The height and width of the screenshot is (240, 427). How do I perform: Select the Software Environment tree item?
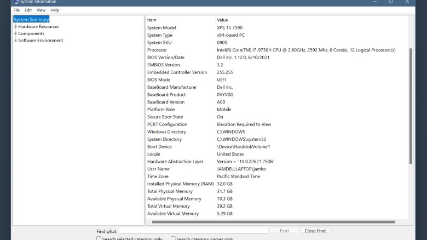click(x=41, y=41)
